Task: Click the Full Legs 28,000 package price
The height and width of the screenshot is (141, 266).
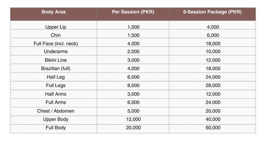Action: [x=213, y=85]
